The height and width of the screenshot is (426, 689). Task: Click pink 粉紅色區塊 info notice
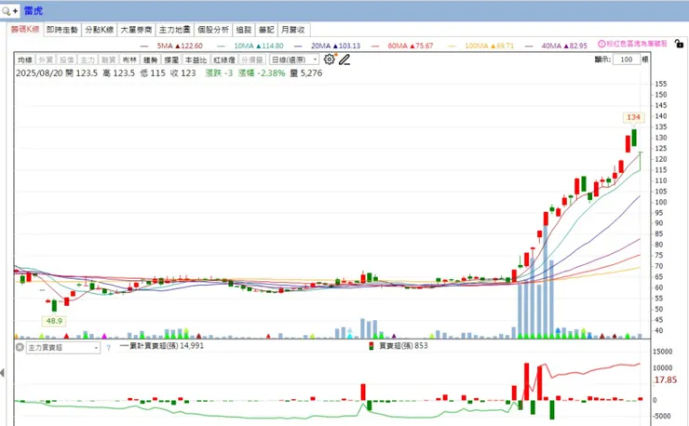coord(632,44)
